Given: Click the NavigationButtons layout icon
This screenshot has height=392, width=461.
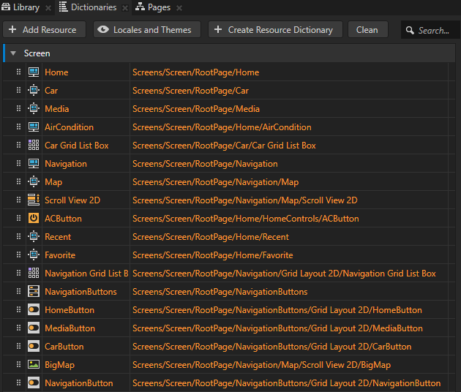Looking at the screenshot, I should 34,292.
